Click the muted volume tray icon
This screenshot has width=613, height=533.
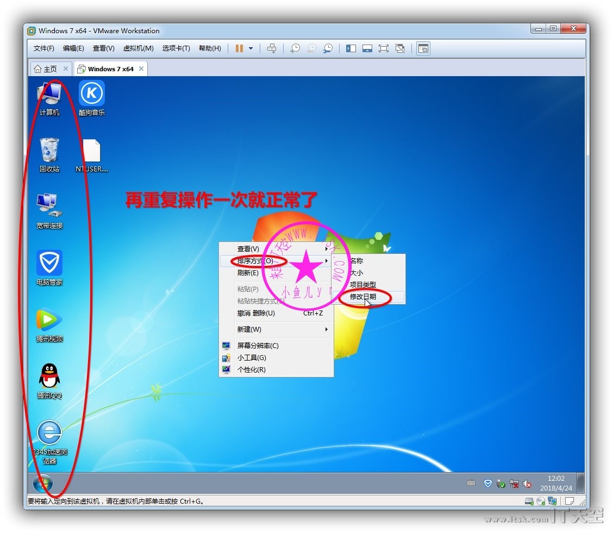(527, 484)
